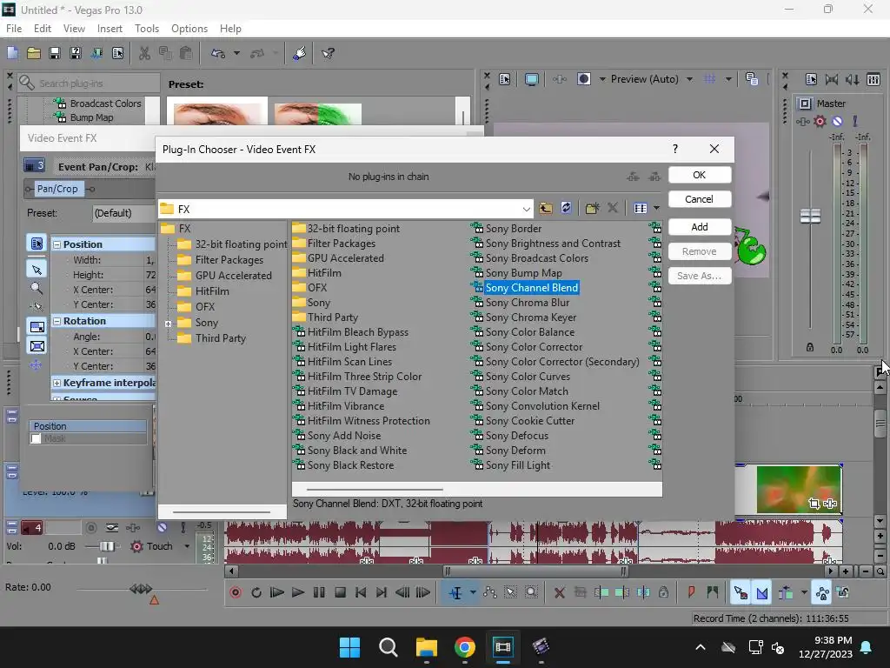Click the Up One Level folder icon
This screenshot has height=668, width=890.
tap(546, 208)
